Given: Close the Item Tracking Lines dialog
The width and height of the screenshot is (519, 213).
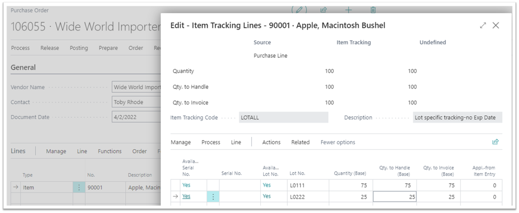Looking at the screenshot, I should pos(496,25).
